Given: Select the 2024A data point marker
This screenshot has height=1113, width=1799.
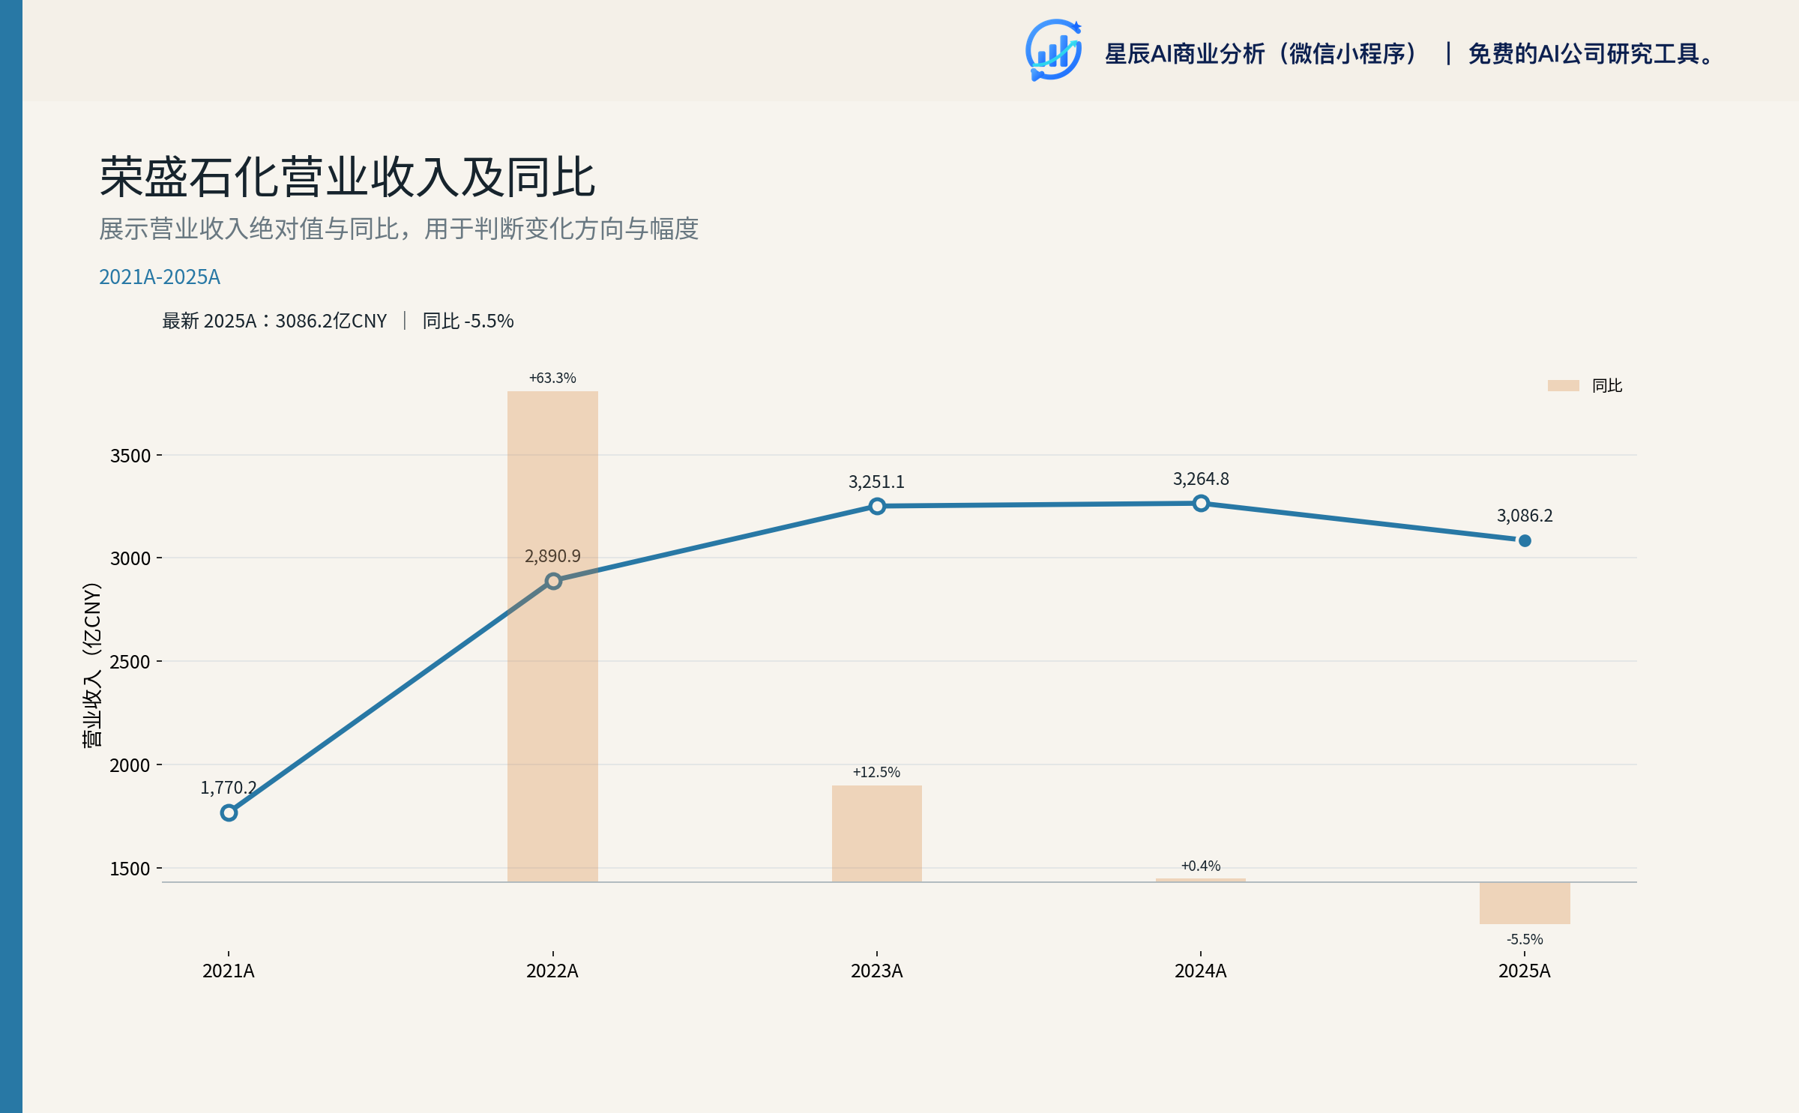Looking at the screenshot, I should [x=1201, y=504].
